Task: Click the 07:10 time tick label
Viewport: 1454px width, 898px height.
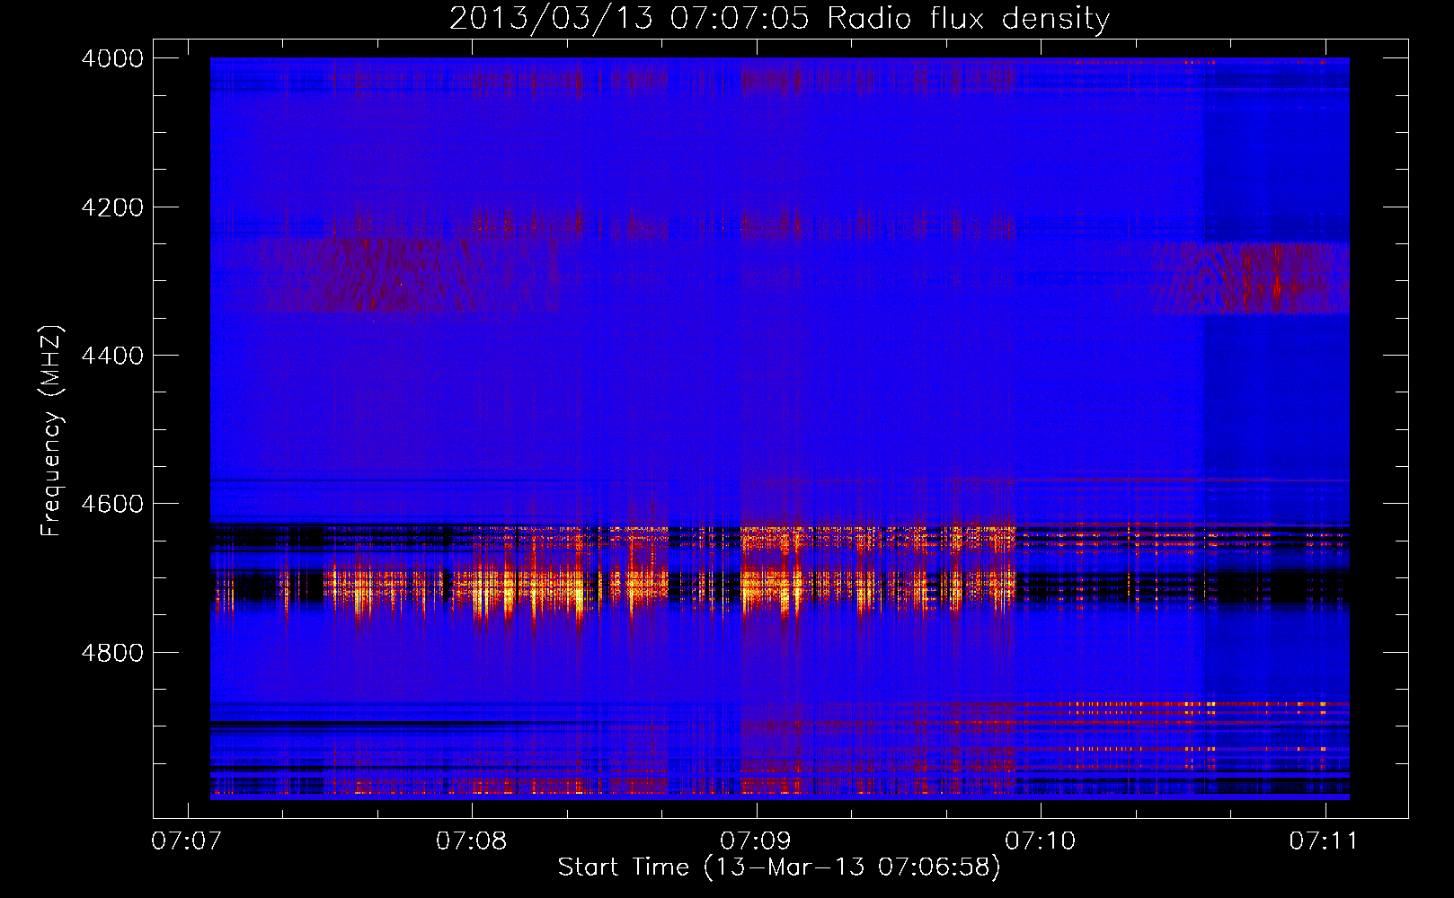Action: [1041, 841]
